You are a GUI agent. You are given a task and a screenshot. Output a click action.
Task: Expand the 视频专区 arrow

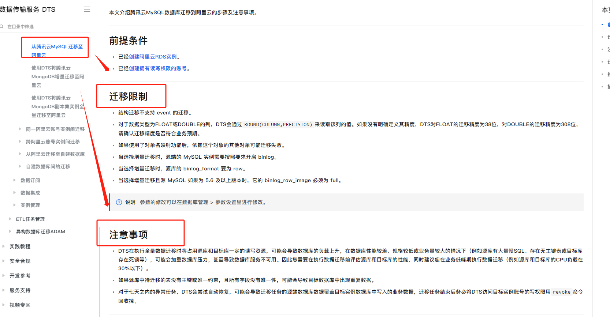4,305
